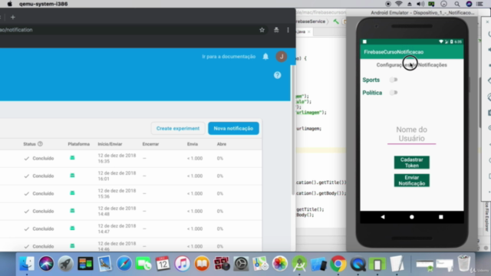The width and height of the screenshot is (491, 276).
Task: Open Photos from the dock
Action: (x=279, y=264)
